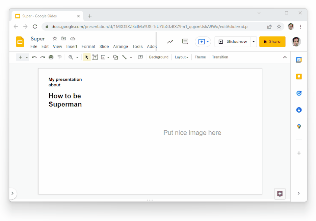This screenshot has height=221, width=316.
Task: Open a new browser tab
Action: (x=90, y=16)
